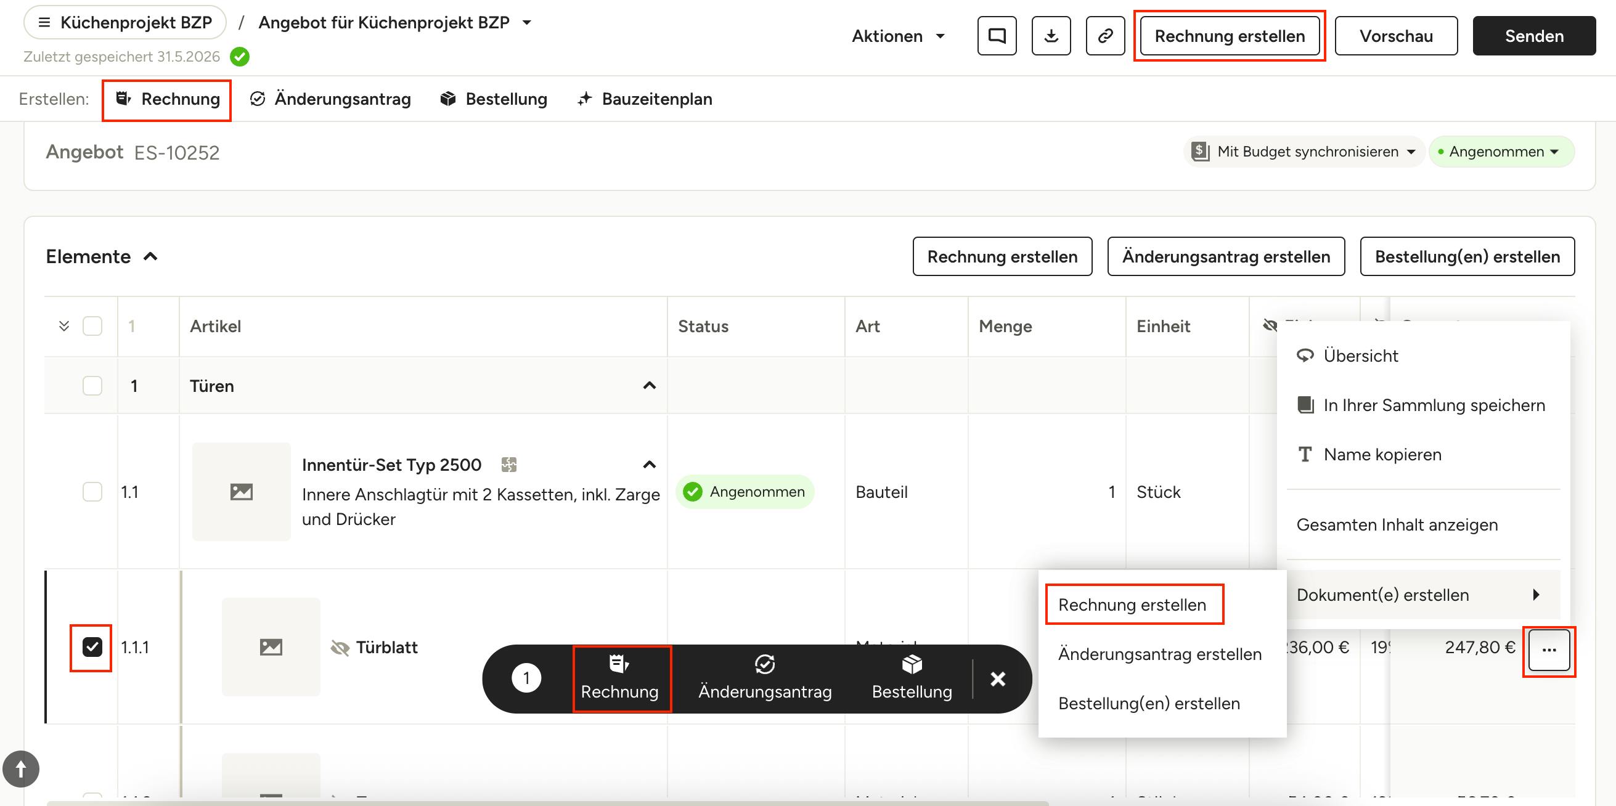The image size is (1616, 806).
Task: Click the Bestellung box icon in the Erstellen bar
Action: 448,99
